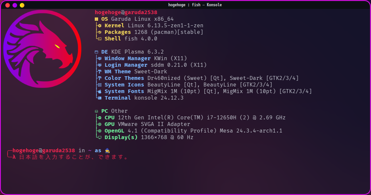The width and height of the screenshot is (371, 195).
Task: Click the purple window button in title bar
Action: click(15, 5)
